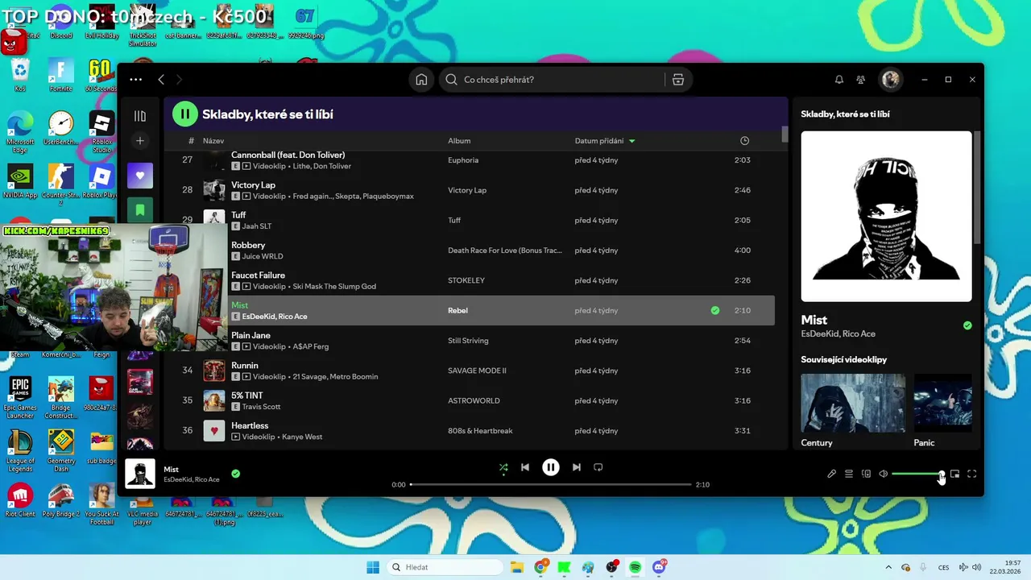The height and width of the screenshot is (580, 1031).
Task: Open the three-dot Spotify app menu
Action: coord(135,80)
